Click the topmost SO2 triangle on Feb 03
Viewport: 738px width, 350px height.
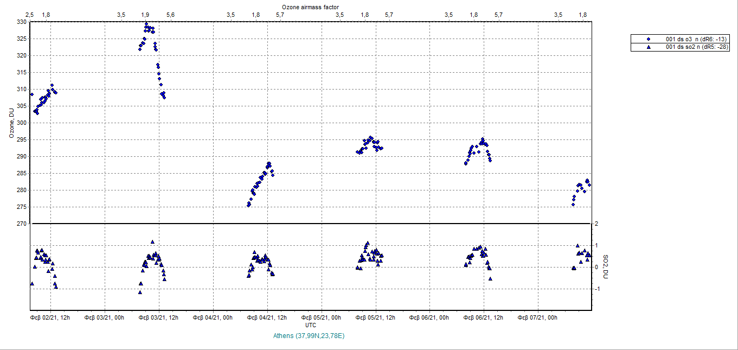tap(152, 242)
